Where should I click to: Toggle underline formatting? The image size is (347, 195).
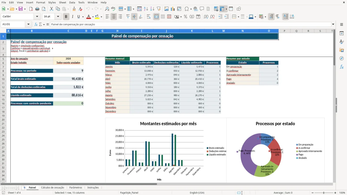(78, 17)
